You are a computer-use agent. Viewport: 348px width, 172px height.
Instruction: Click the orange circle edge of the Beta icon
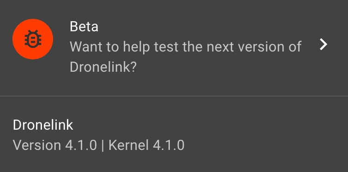coord(14,39)
